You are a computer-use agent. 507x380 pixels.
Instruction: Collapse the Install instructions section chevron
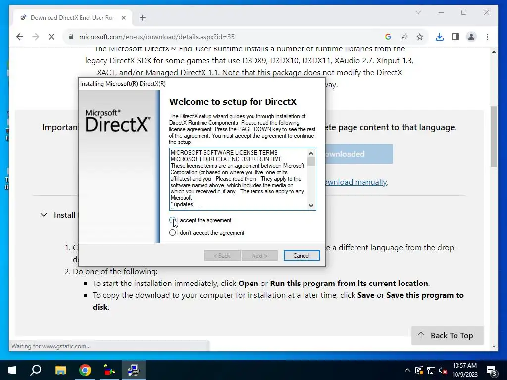[x=44, y=215]
